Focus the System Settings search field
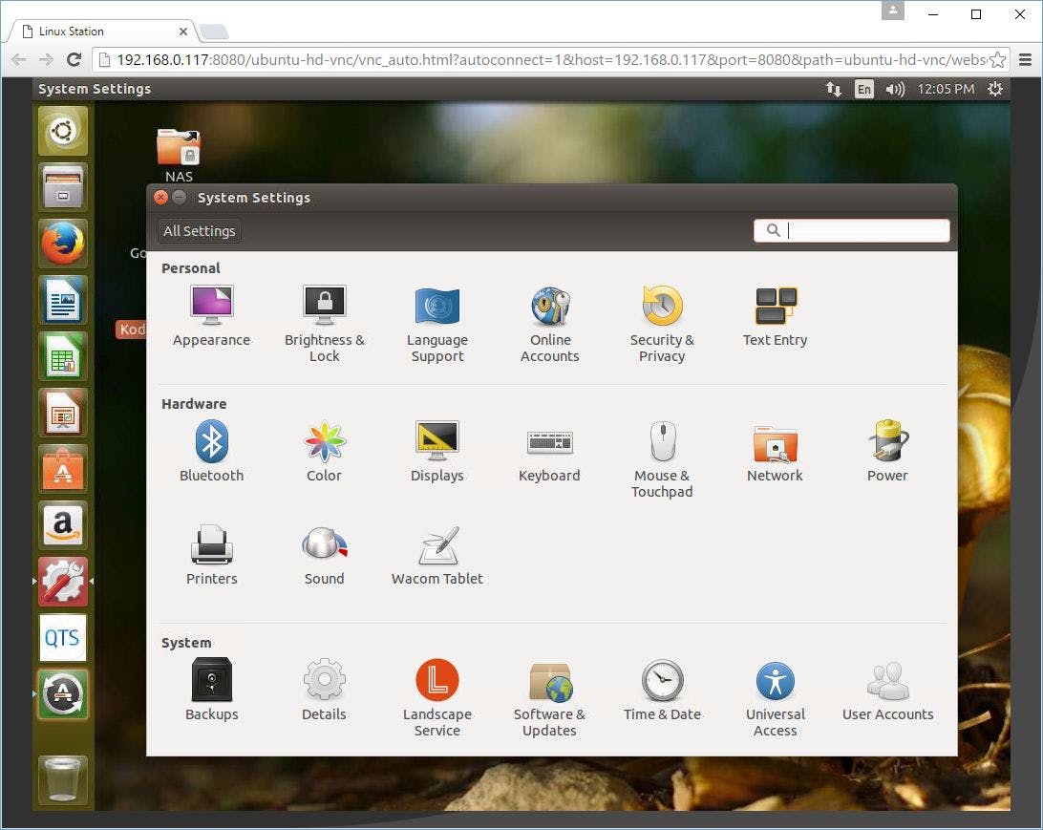Viewport: 1043px width, 830px height. [851, 231]
